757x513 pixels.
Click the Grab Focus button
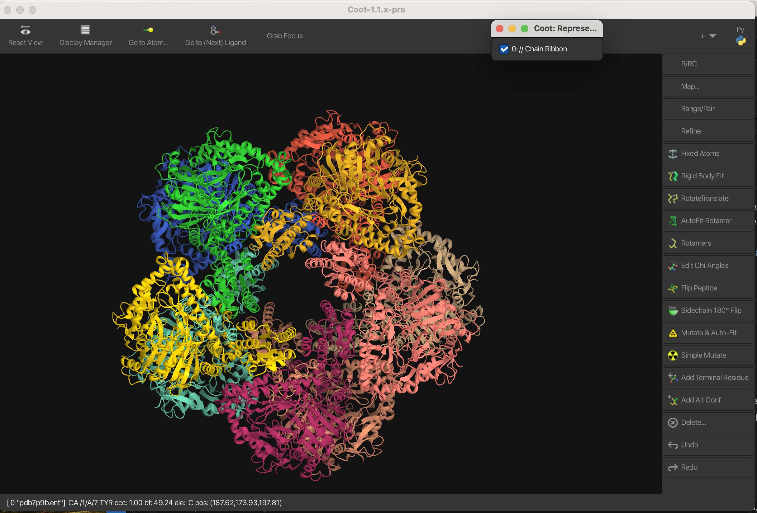coord(284,36)
